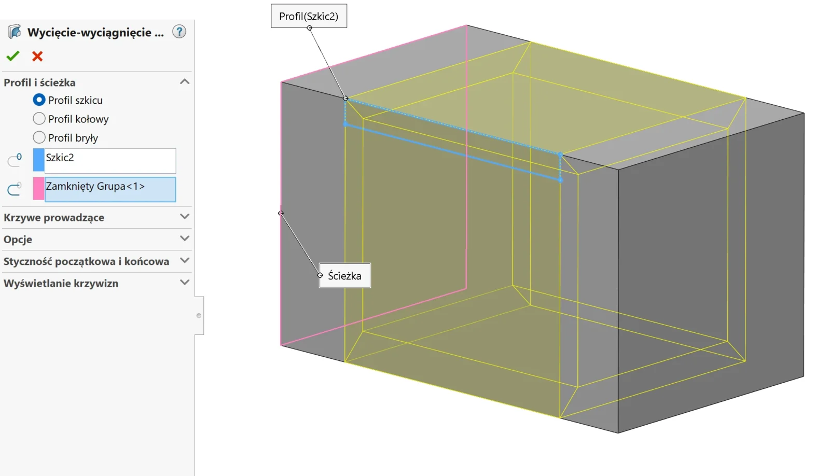Viewport: 830px width, 476px height.
Task: Click the Profil(Szkic2) callout label
Action: pos(309,16)
